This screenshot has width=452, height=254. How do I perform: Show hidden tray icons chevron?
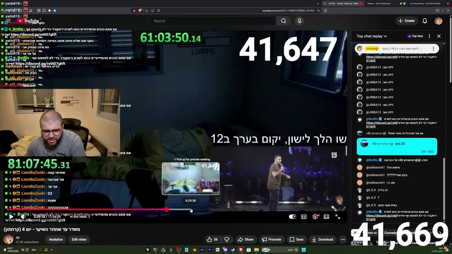coord(52,250)
